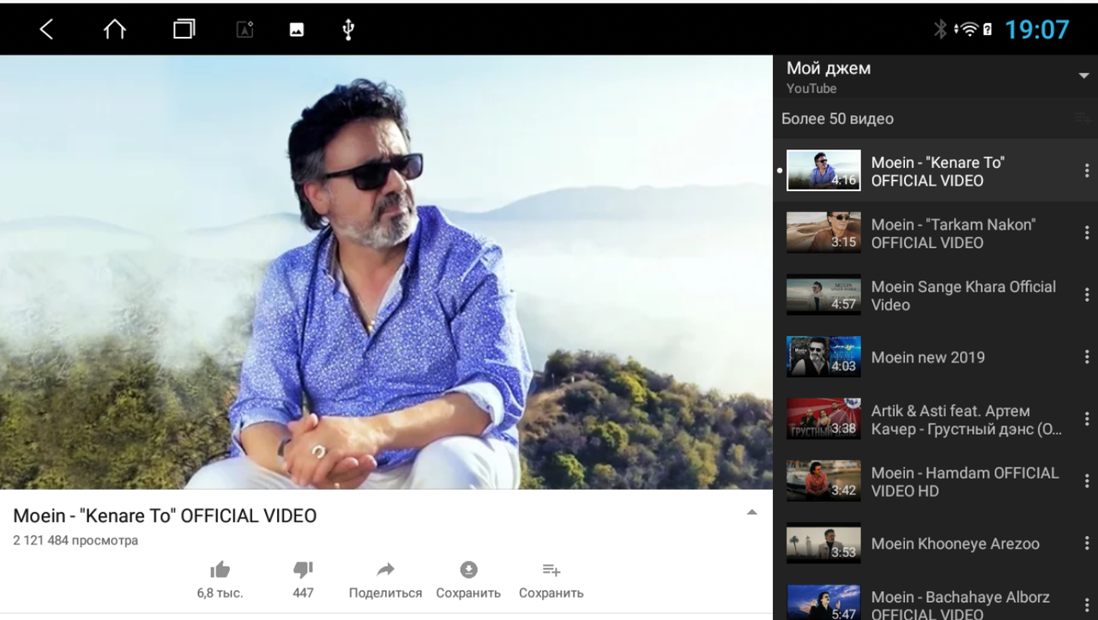Tap the 2 121 484 просмотра count
This screenshot has height=620, width=1098.
[x=75, y=540]
